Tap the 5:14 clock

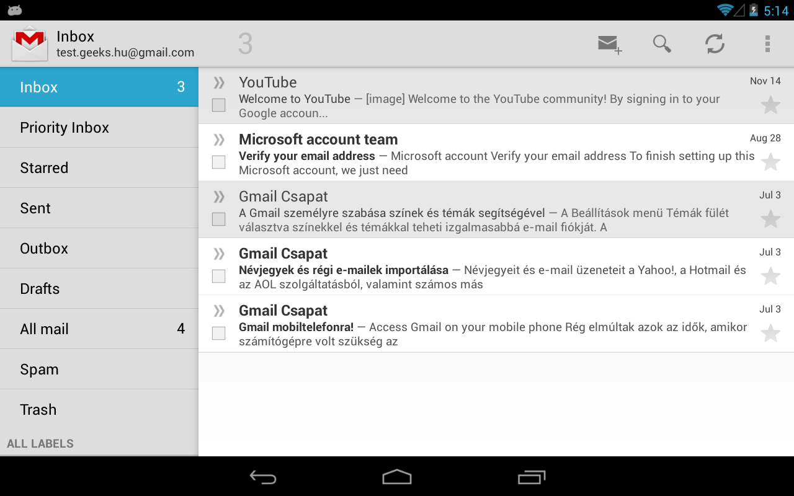(776, 11)
